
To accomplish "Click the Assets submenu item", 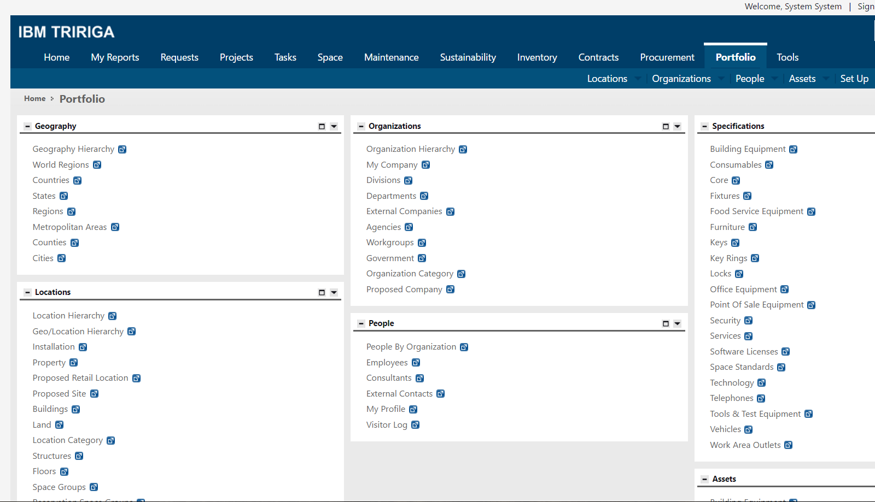I will (802, 79).
